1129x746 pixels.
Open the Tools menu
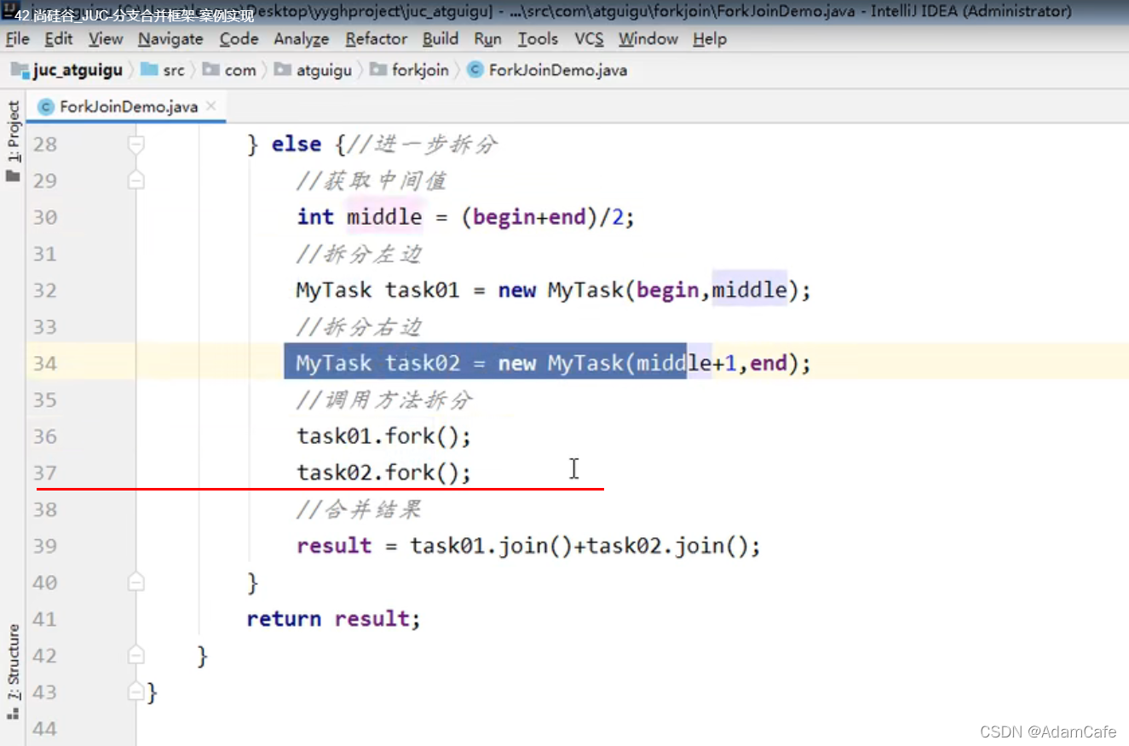538,39
